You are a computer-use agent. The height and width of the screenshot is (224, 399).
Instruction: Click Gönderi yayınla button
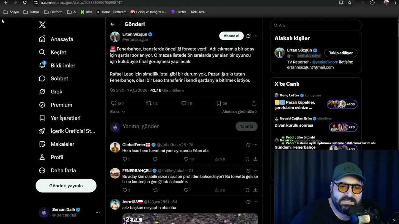coord(66,186)
